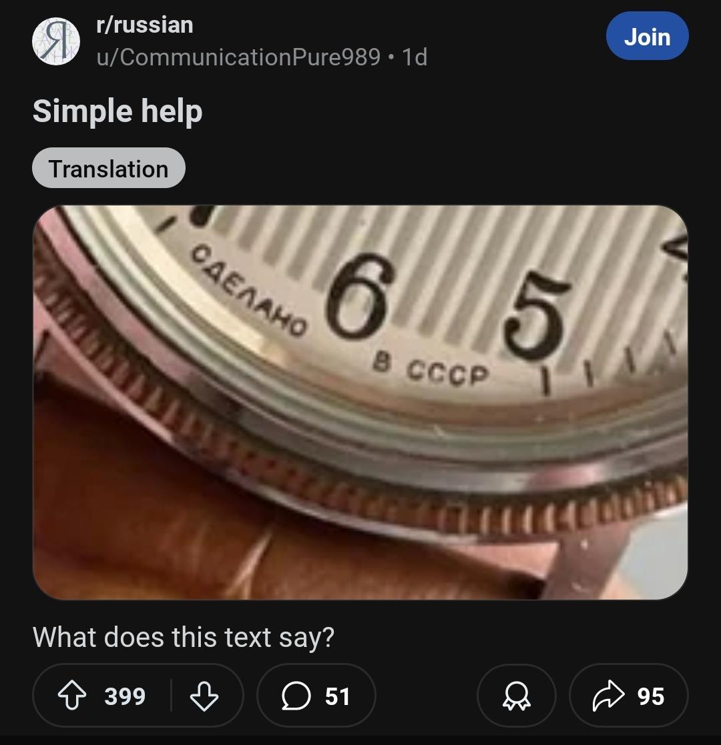The height and width of the screenshot is (745, 721).
Task: Give an award using the ribbon icon
Action: click(517, 696)
